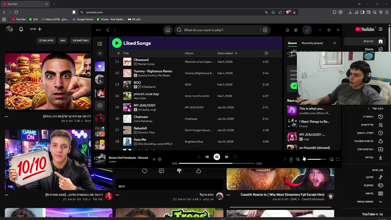The width and height of the screenshot is (391, 220).
Task: Toggle browser sidebar panel icon
Action: pyautogui.click(x=362, y=12)
